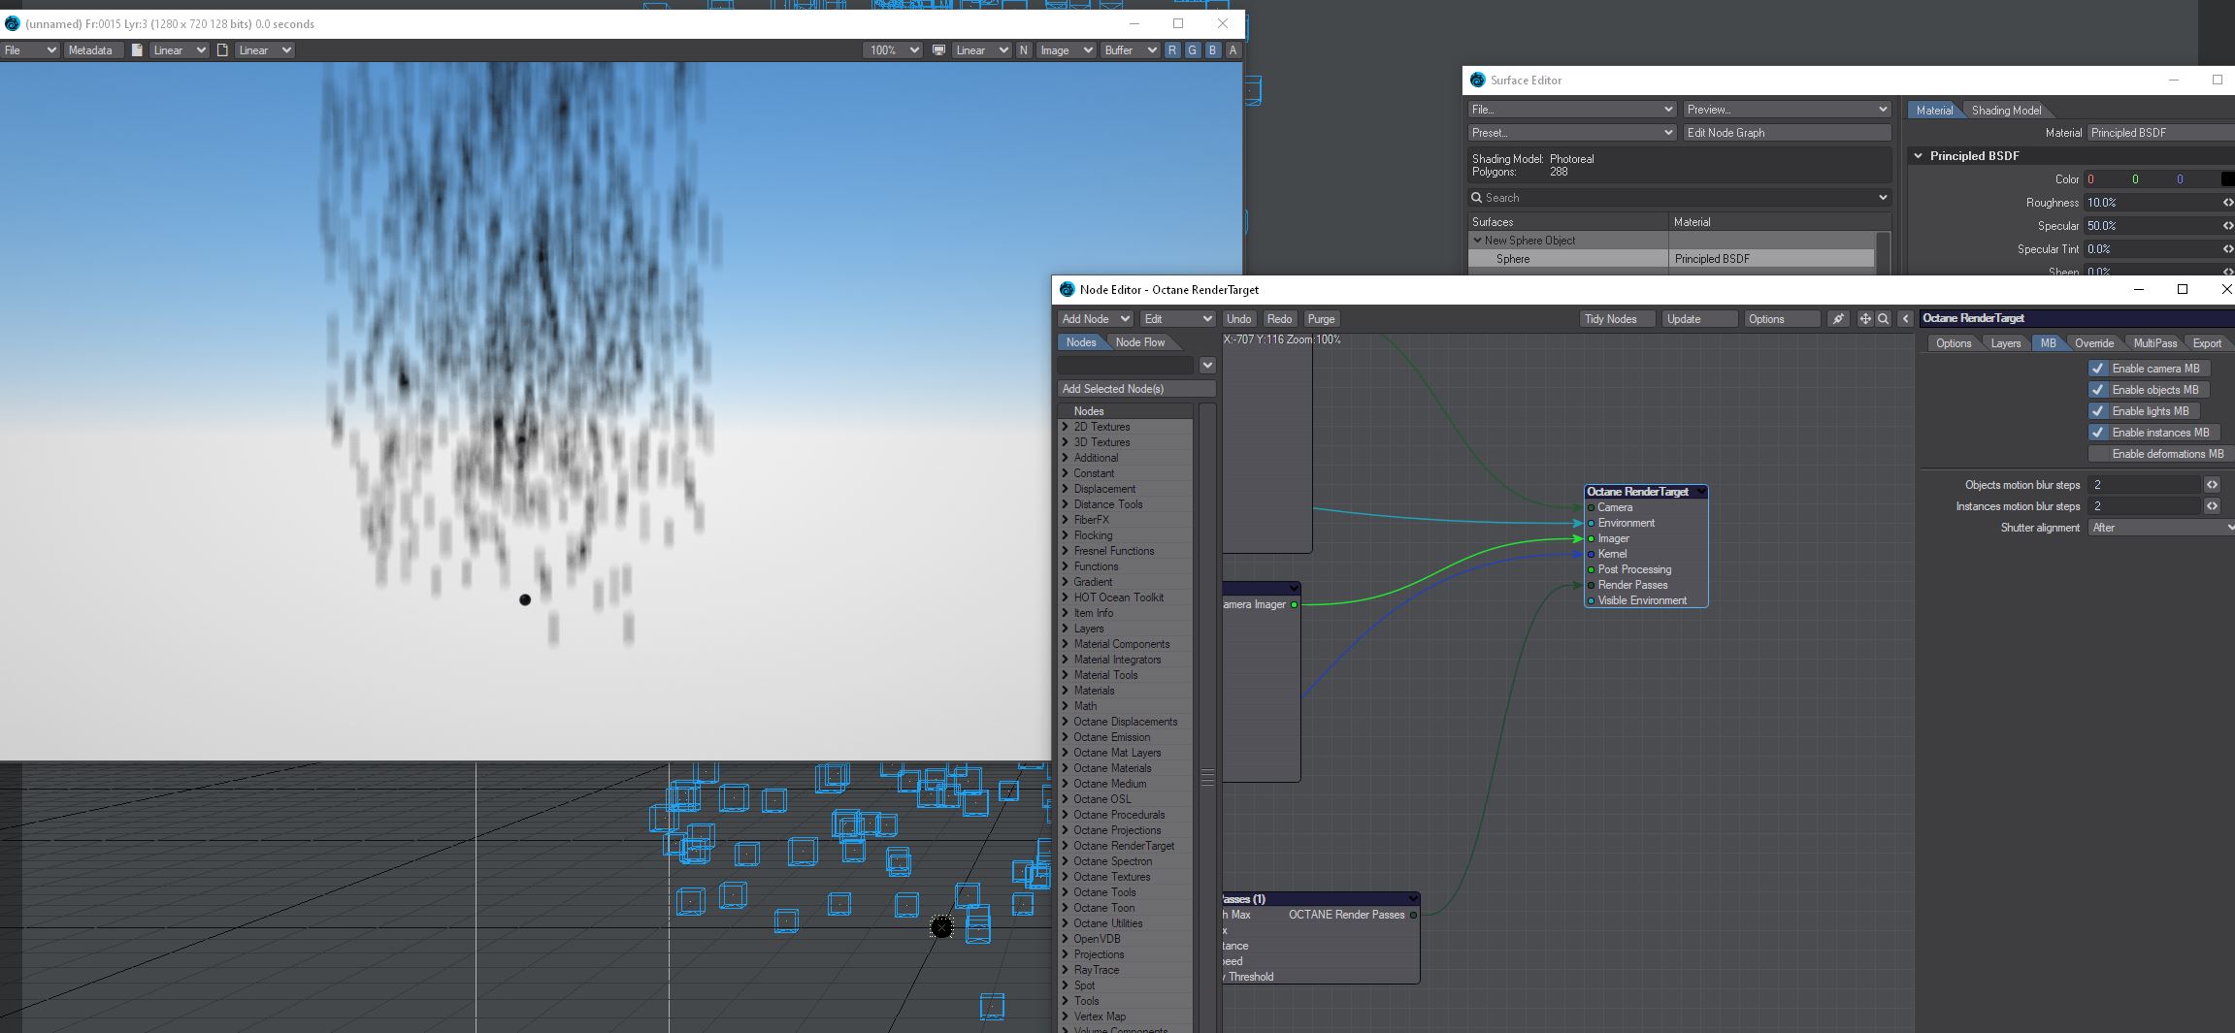
Task: Toggle the green channel G button
Action: [1193, 50]
